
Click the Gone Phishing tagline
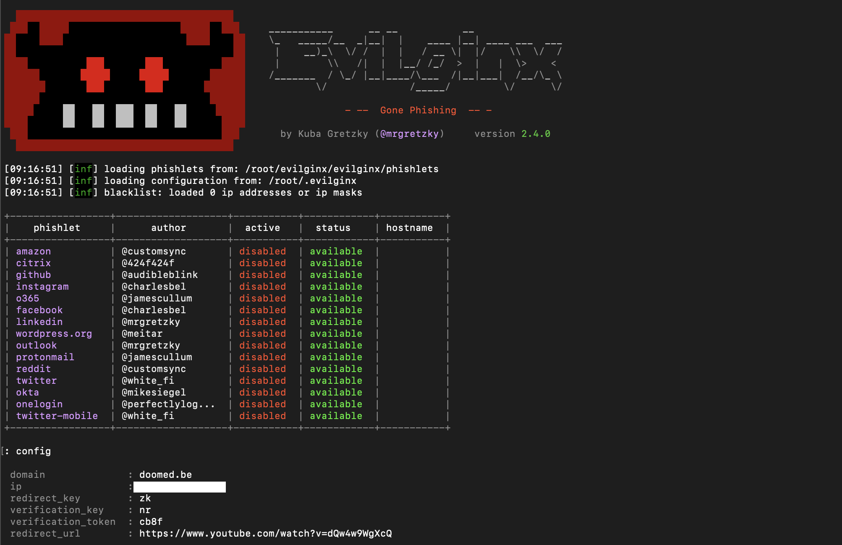click(x=418, y=110)
